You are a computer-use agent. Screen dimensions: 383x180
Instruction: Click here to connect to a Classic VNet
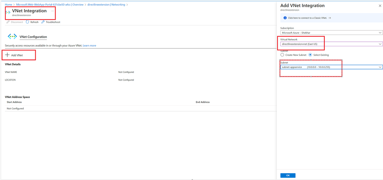(309, 18)
